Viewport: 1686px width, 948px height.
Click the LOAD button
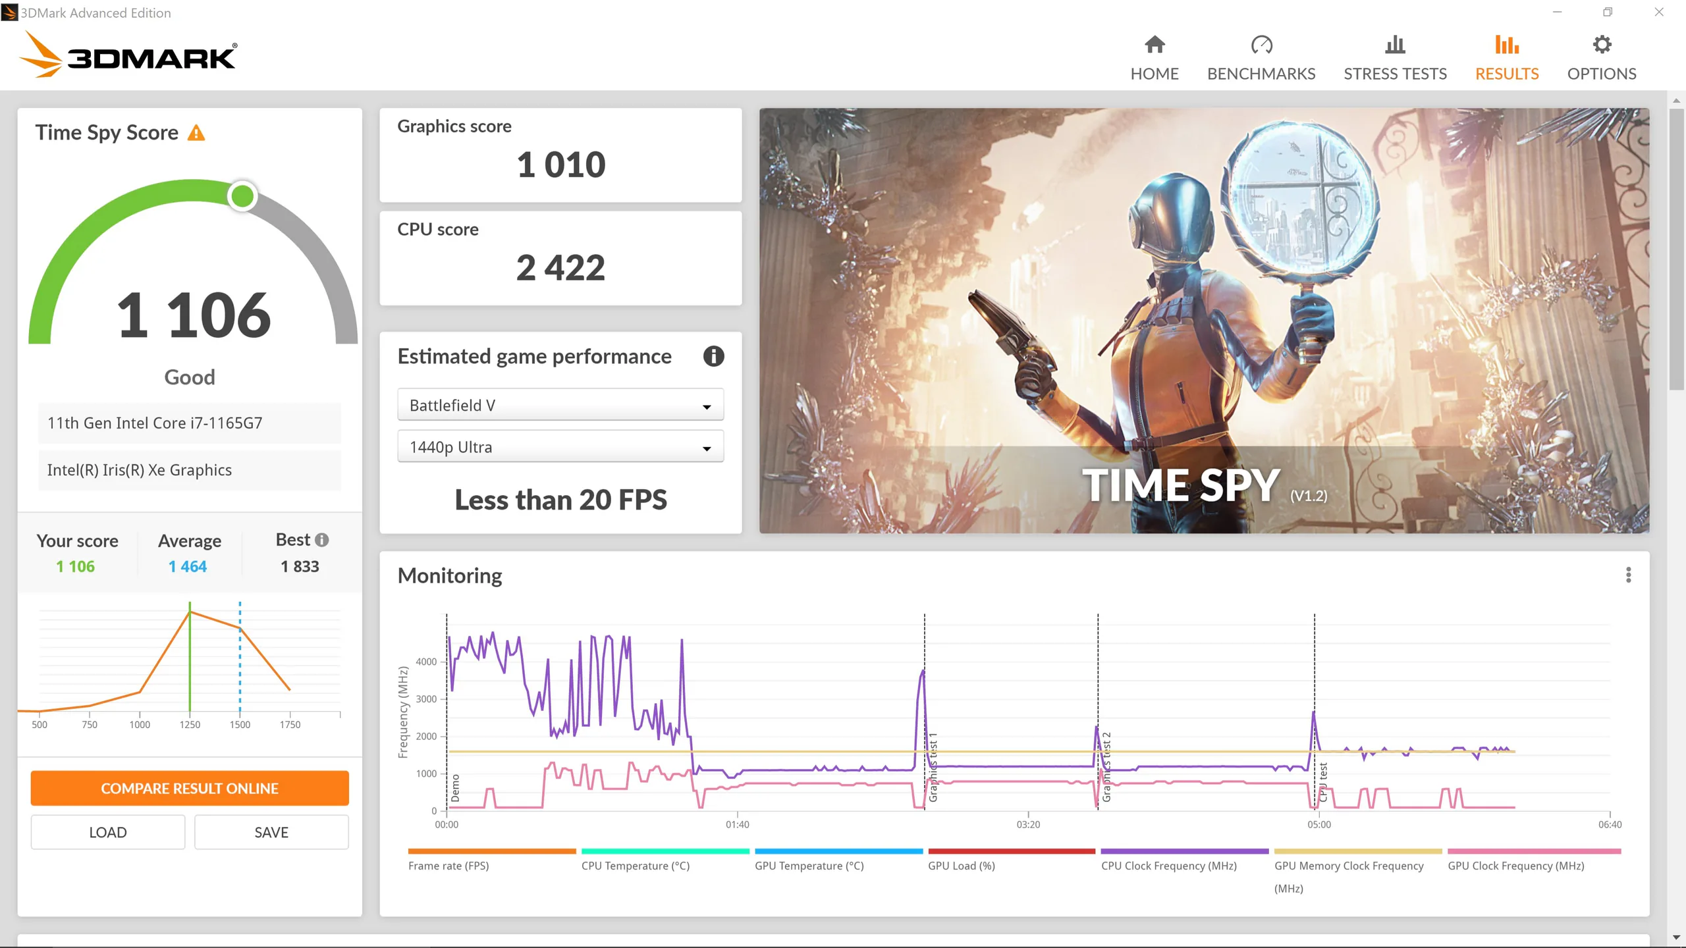tap(108, 832)
